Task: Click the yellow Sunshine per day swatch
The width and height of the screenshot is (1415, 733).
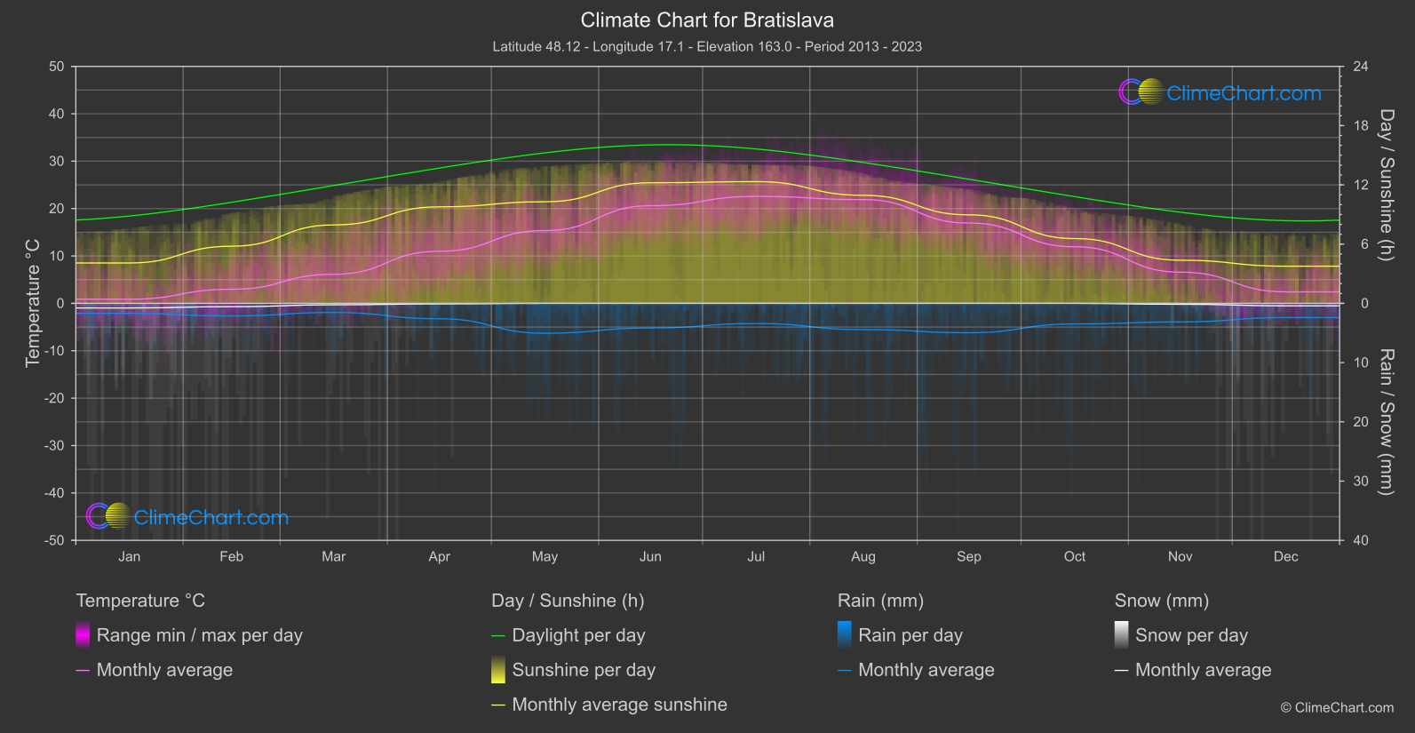Action: 498,670
